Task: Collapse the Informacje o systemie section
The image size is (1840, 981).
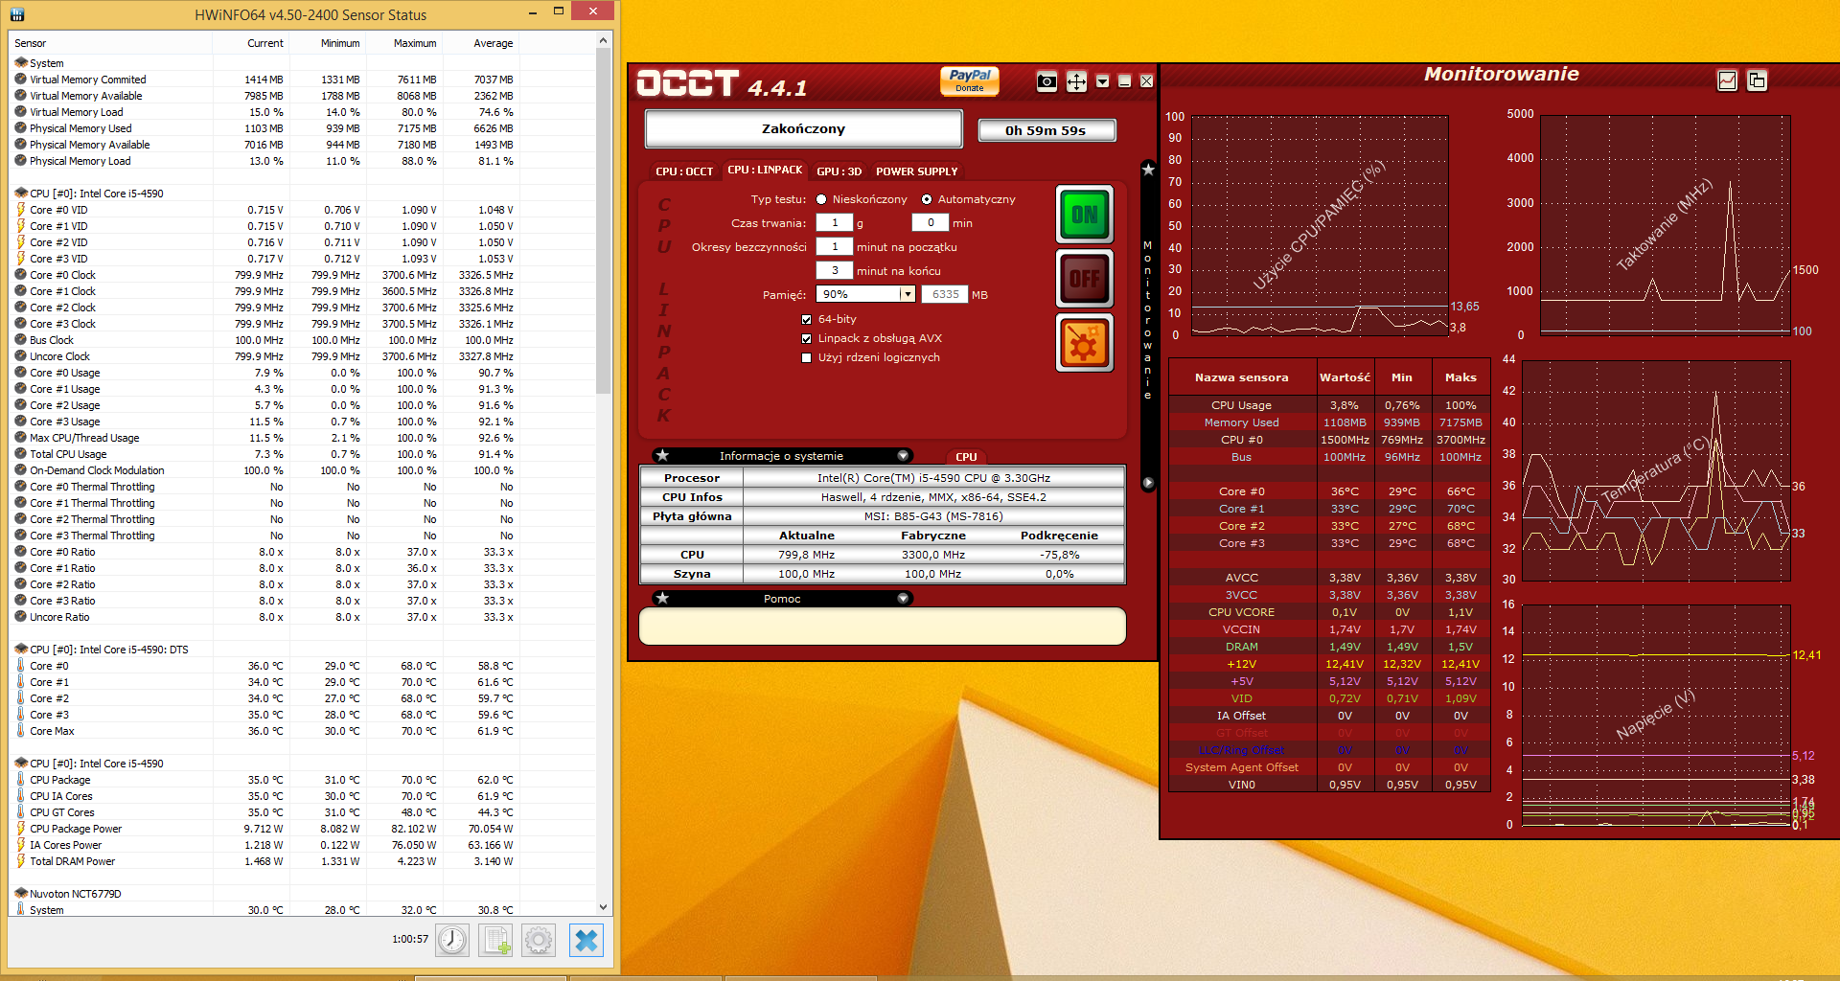Action: point(903,456)
